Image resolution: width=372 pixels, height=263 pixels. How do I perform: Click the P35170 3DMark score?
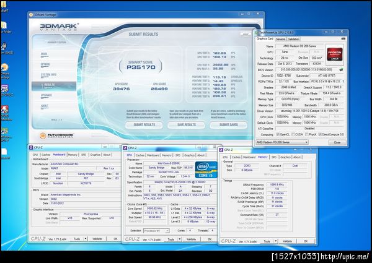pos(141,67)
